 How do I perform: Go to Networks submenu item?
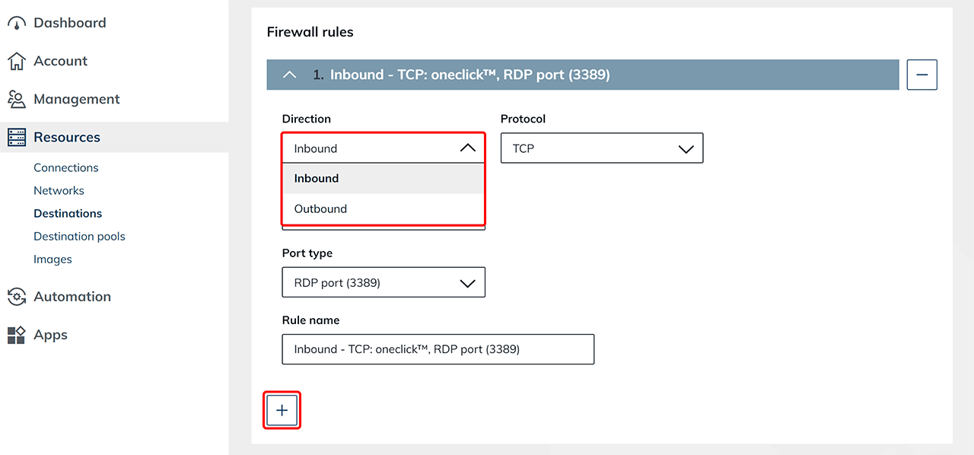(59, 190)
